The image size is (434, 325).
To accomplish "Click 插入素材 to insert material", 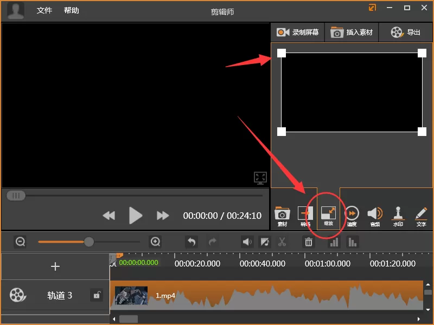I will (x=352, y=32).
